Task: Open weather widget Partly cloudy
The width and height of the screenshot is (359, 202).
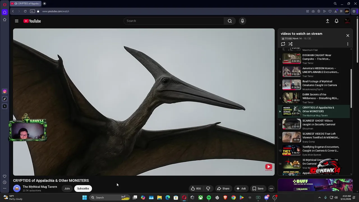Action: pos(13,198)
